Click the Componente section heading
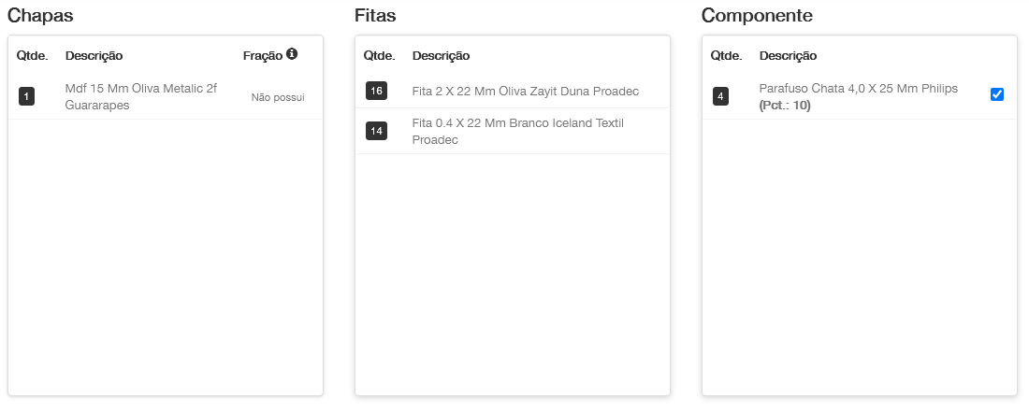 pos(757,16)
